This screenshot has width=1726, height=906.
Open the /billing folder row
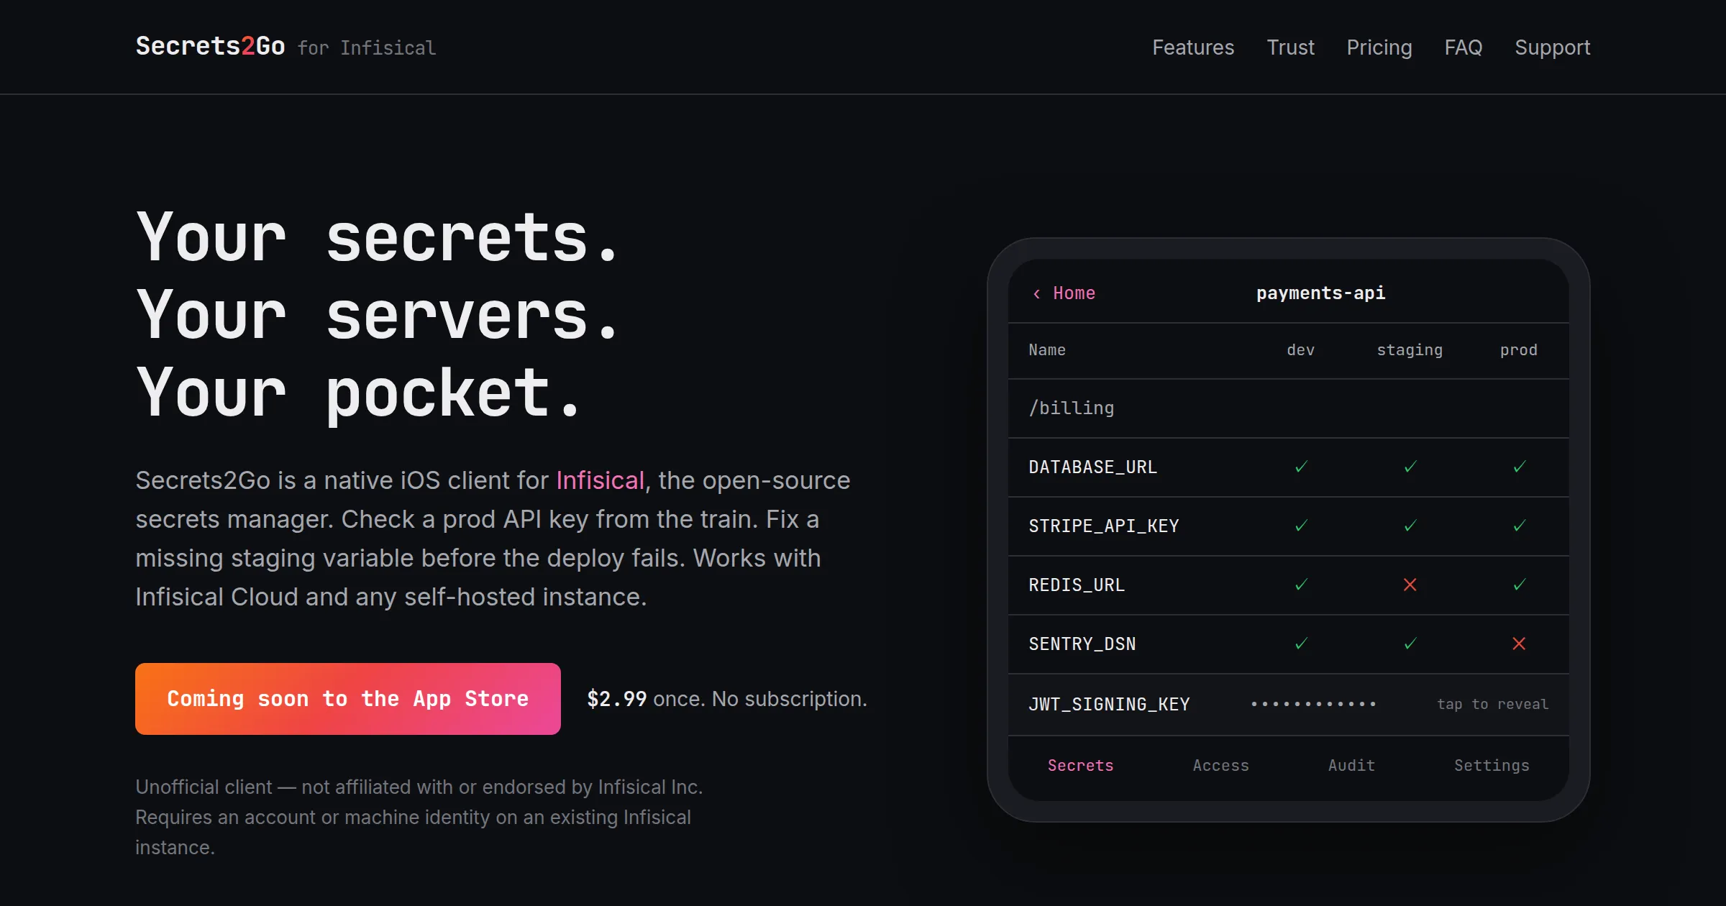tap(1289, 408)
